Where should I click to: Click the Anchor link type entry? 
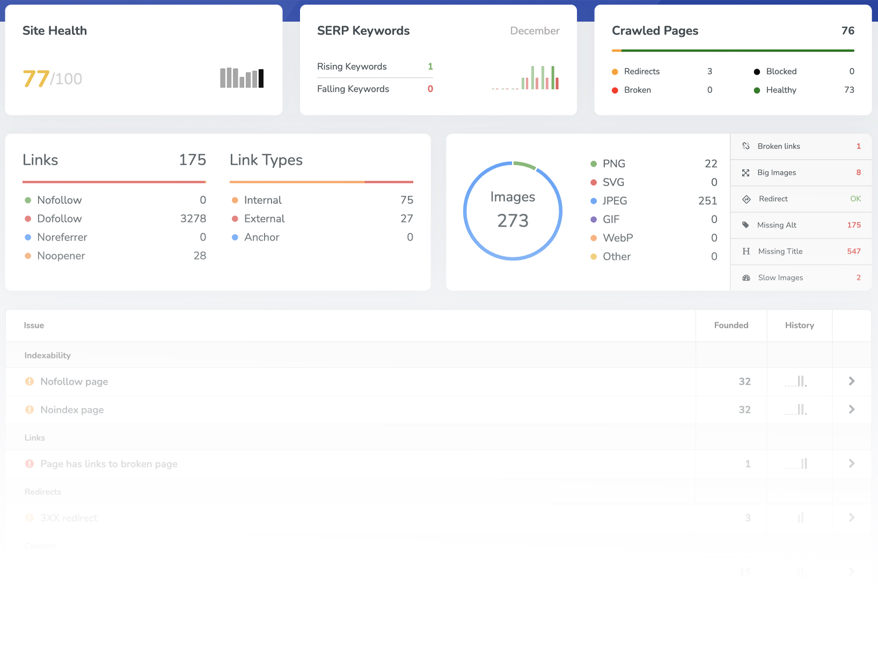(x=323, y=237)
